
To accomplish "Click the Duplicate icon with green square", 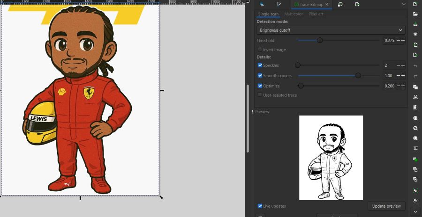I will pos(415,159).
